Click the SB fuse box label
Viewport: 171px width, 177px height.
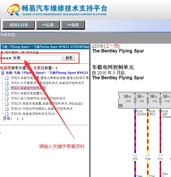point(121,106)
